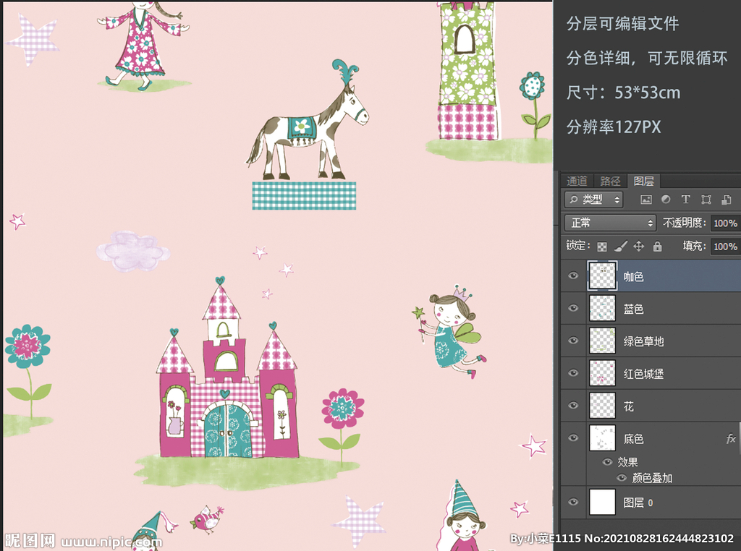Image resolution: width=741 pixels, height=551 pixels.
Task: Click the shape layer filter icon
Action: (706, 200)
